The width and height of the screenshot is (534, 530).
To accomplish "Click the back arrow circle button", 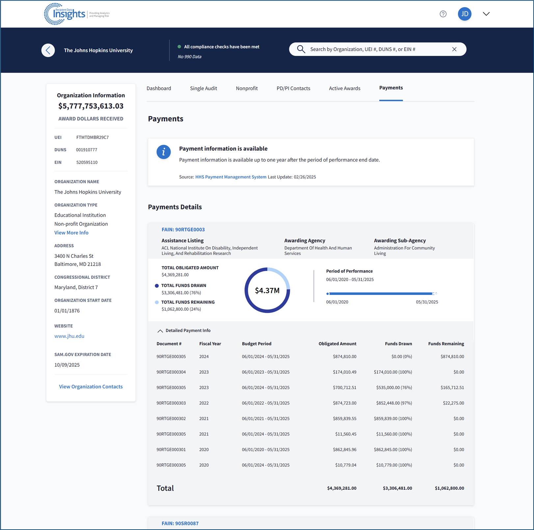I will (48, 50).
